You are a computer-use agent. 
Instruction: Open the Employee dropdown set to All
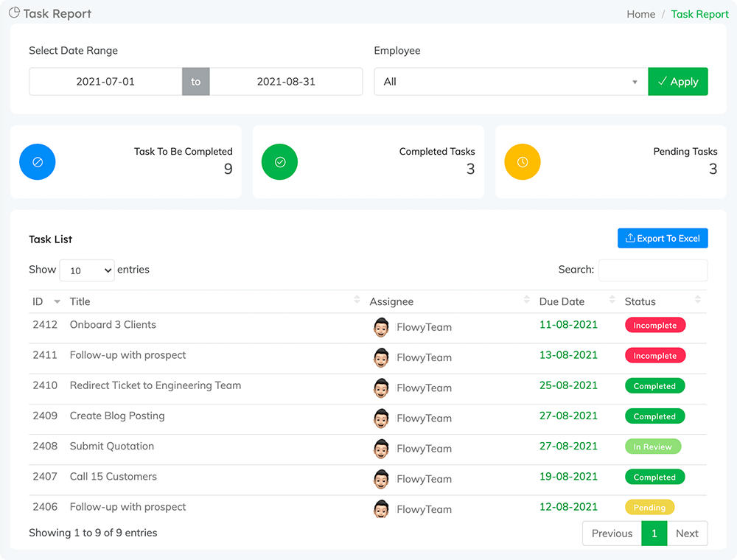point(511,82)
